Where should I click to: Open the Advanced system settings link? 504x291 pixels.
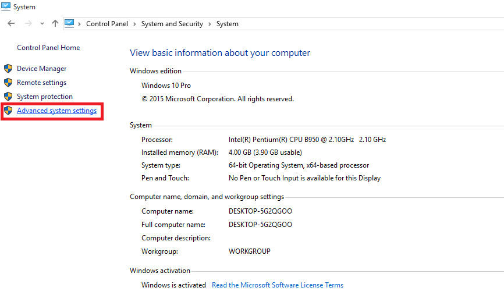pos(56,111)
